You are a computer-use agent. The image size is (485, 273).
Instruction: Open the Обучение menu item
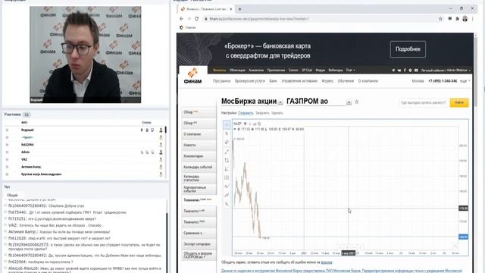point(346,81)
